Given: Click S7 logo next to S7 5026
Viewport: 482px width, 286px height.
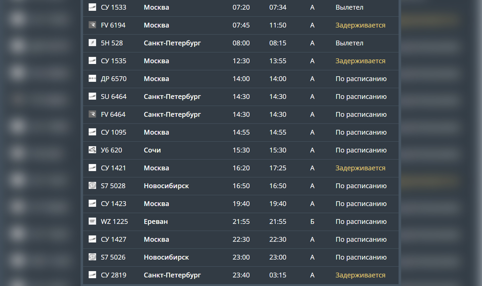Looking at the screenshot, I should pyautogui.click(x=92, y=257).
